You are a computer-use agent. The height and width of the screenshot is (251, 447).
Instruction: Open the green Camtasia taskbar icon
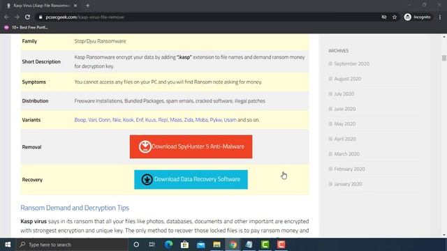[265, 245]
